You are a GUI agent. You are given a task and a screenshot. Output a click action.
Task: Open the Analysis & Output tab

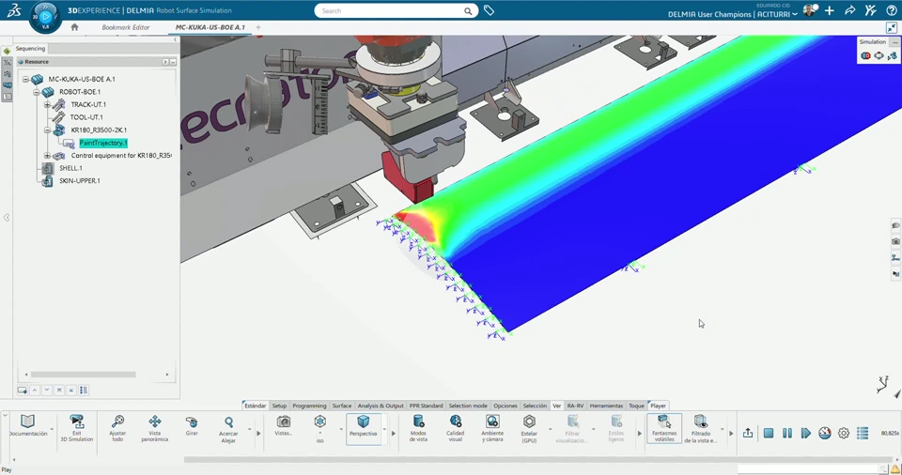coord(381,406)
